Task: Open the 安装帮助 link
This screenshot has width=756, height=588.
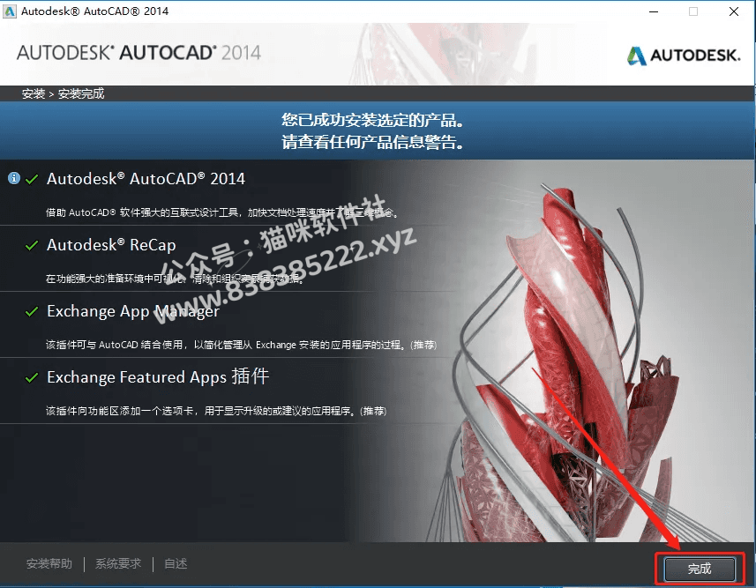Action: 49,563
